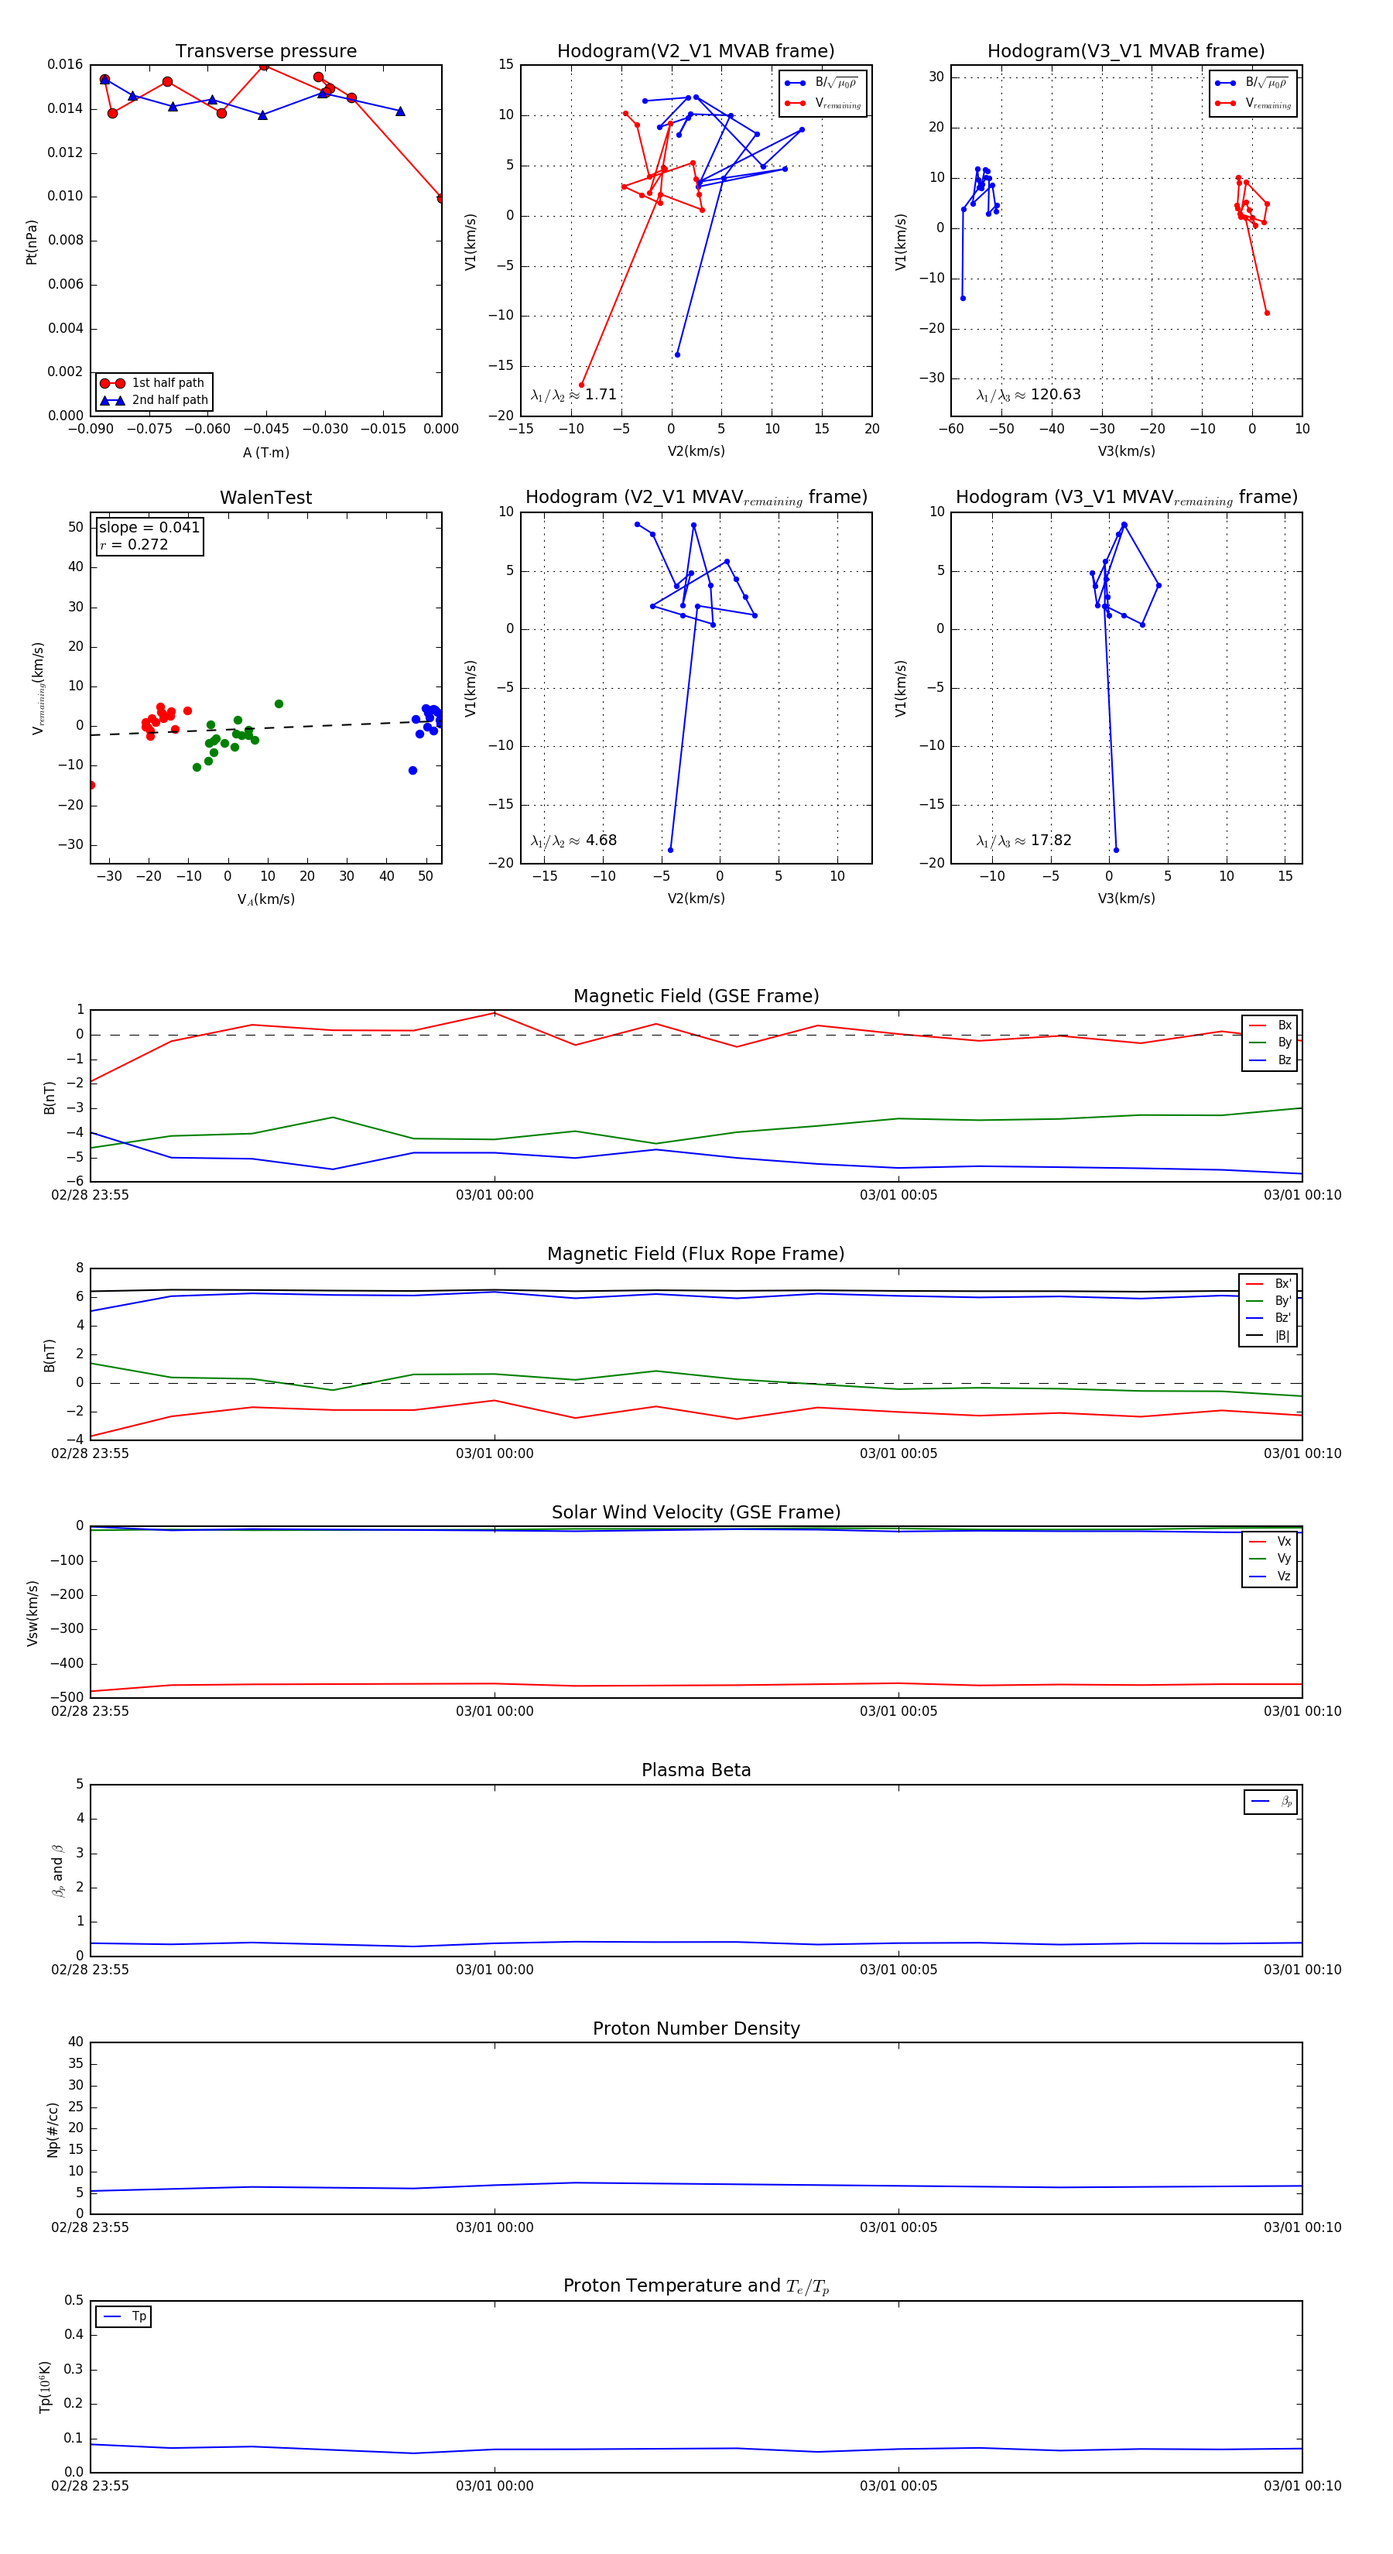Click the 'Hodogram(V3_V1 MVAB frame)' title
This screenshot has height=2554, width=1393.
point(1126,52)
